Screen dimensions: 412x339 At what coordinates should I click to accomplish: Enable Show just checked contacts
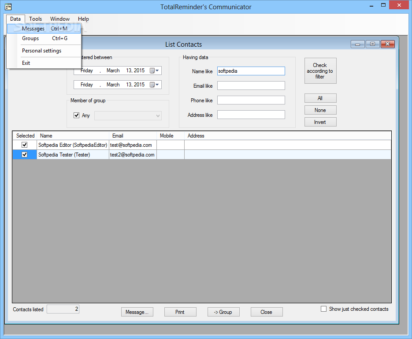[324, 309]
